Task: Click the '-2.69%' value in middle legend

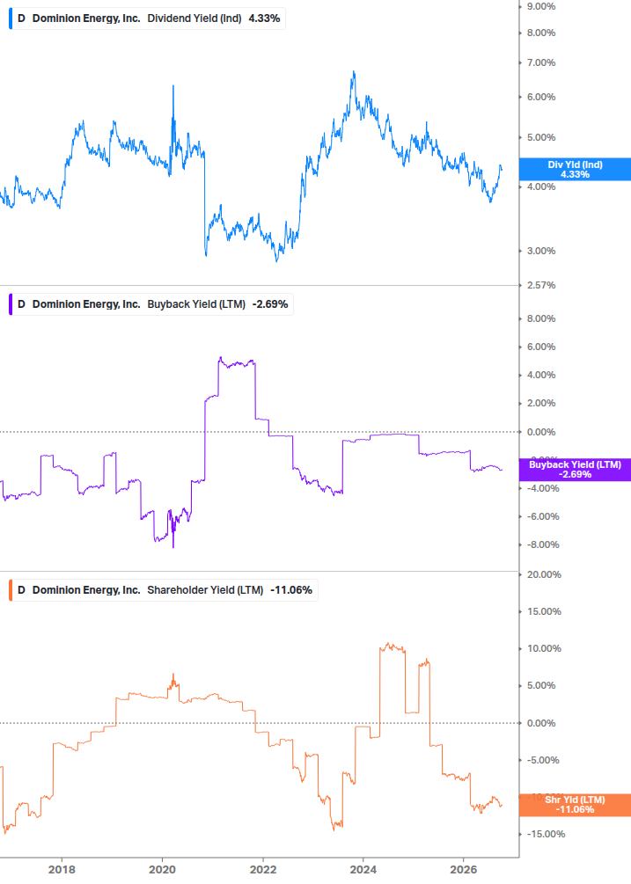Action: [x=270, y=303]
